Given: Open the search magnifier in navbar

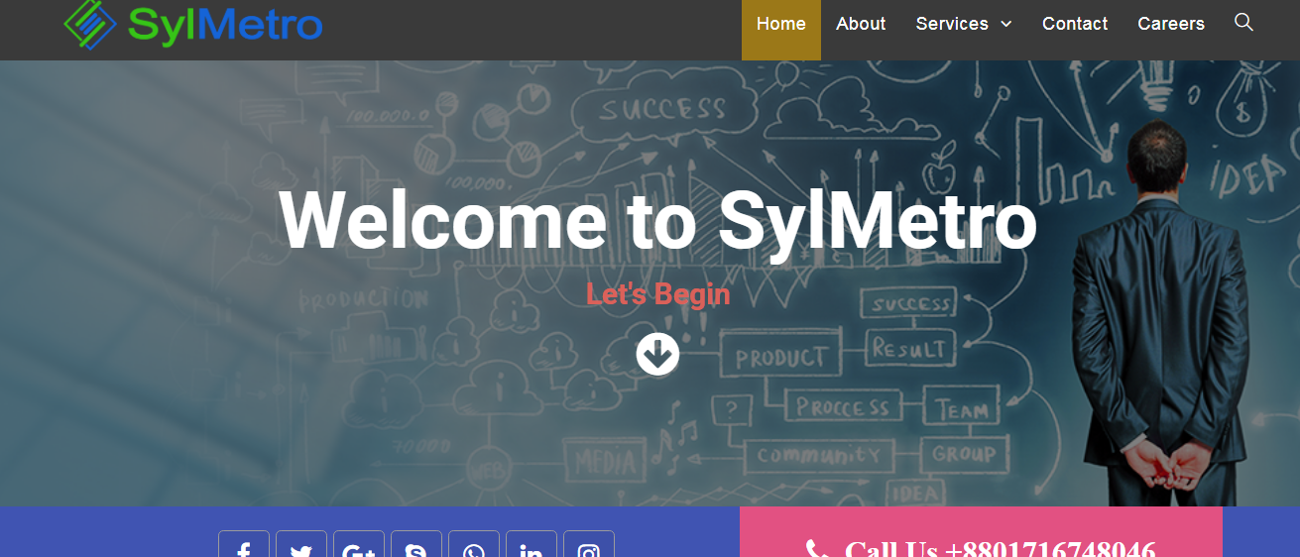Looking at the screenshot, I should (x=1243, y=22).
